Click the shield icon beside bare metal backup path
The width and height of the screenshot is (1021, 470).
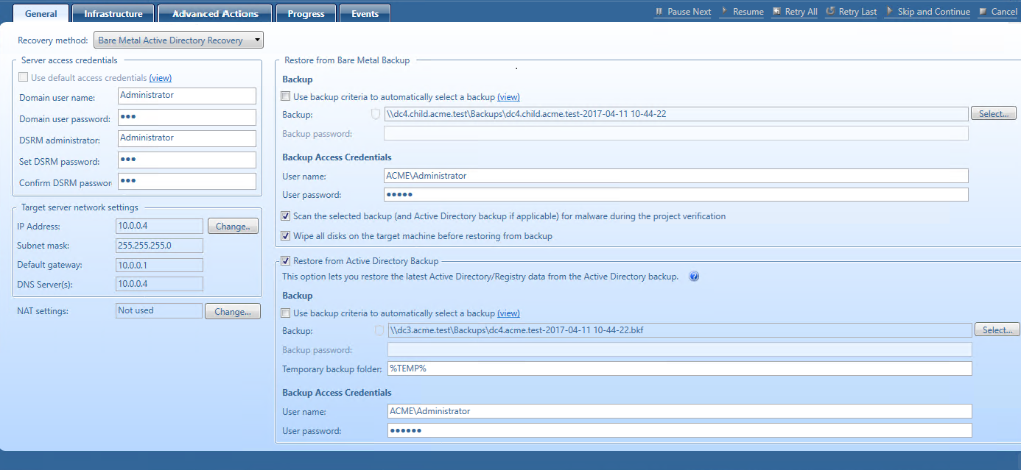pos(376,114)
